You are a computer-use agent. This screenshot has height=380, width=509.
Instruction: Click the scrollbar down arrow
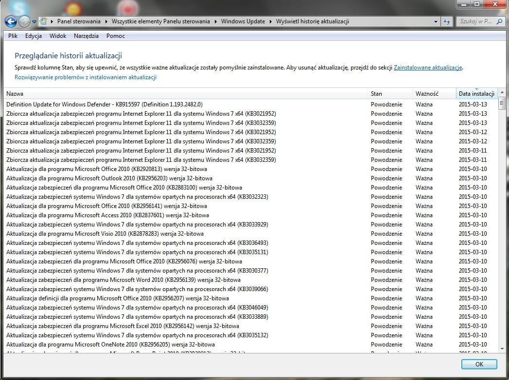(502, 348)
